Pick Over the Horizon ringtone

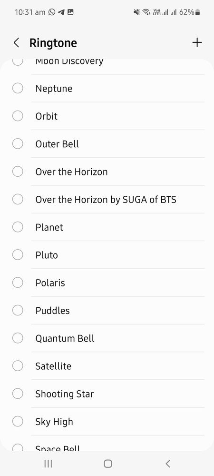[x=107, y=172]
